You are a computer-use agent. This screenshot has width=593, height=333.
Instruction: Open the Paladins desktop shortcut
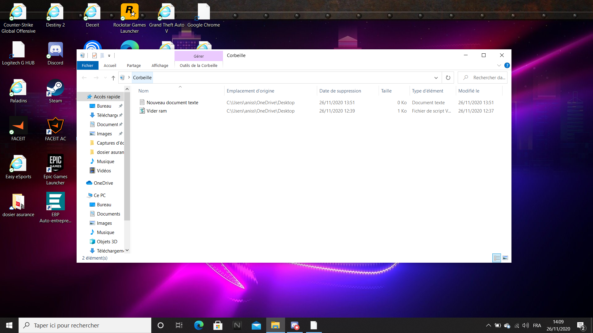tap(18, 91)
